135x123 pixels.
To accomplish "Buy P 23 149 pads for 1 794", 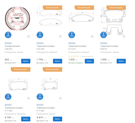I will click(57, 61).
